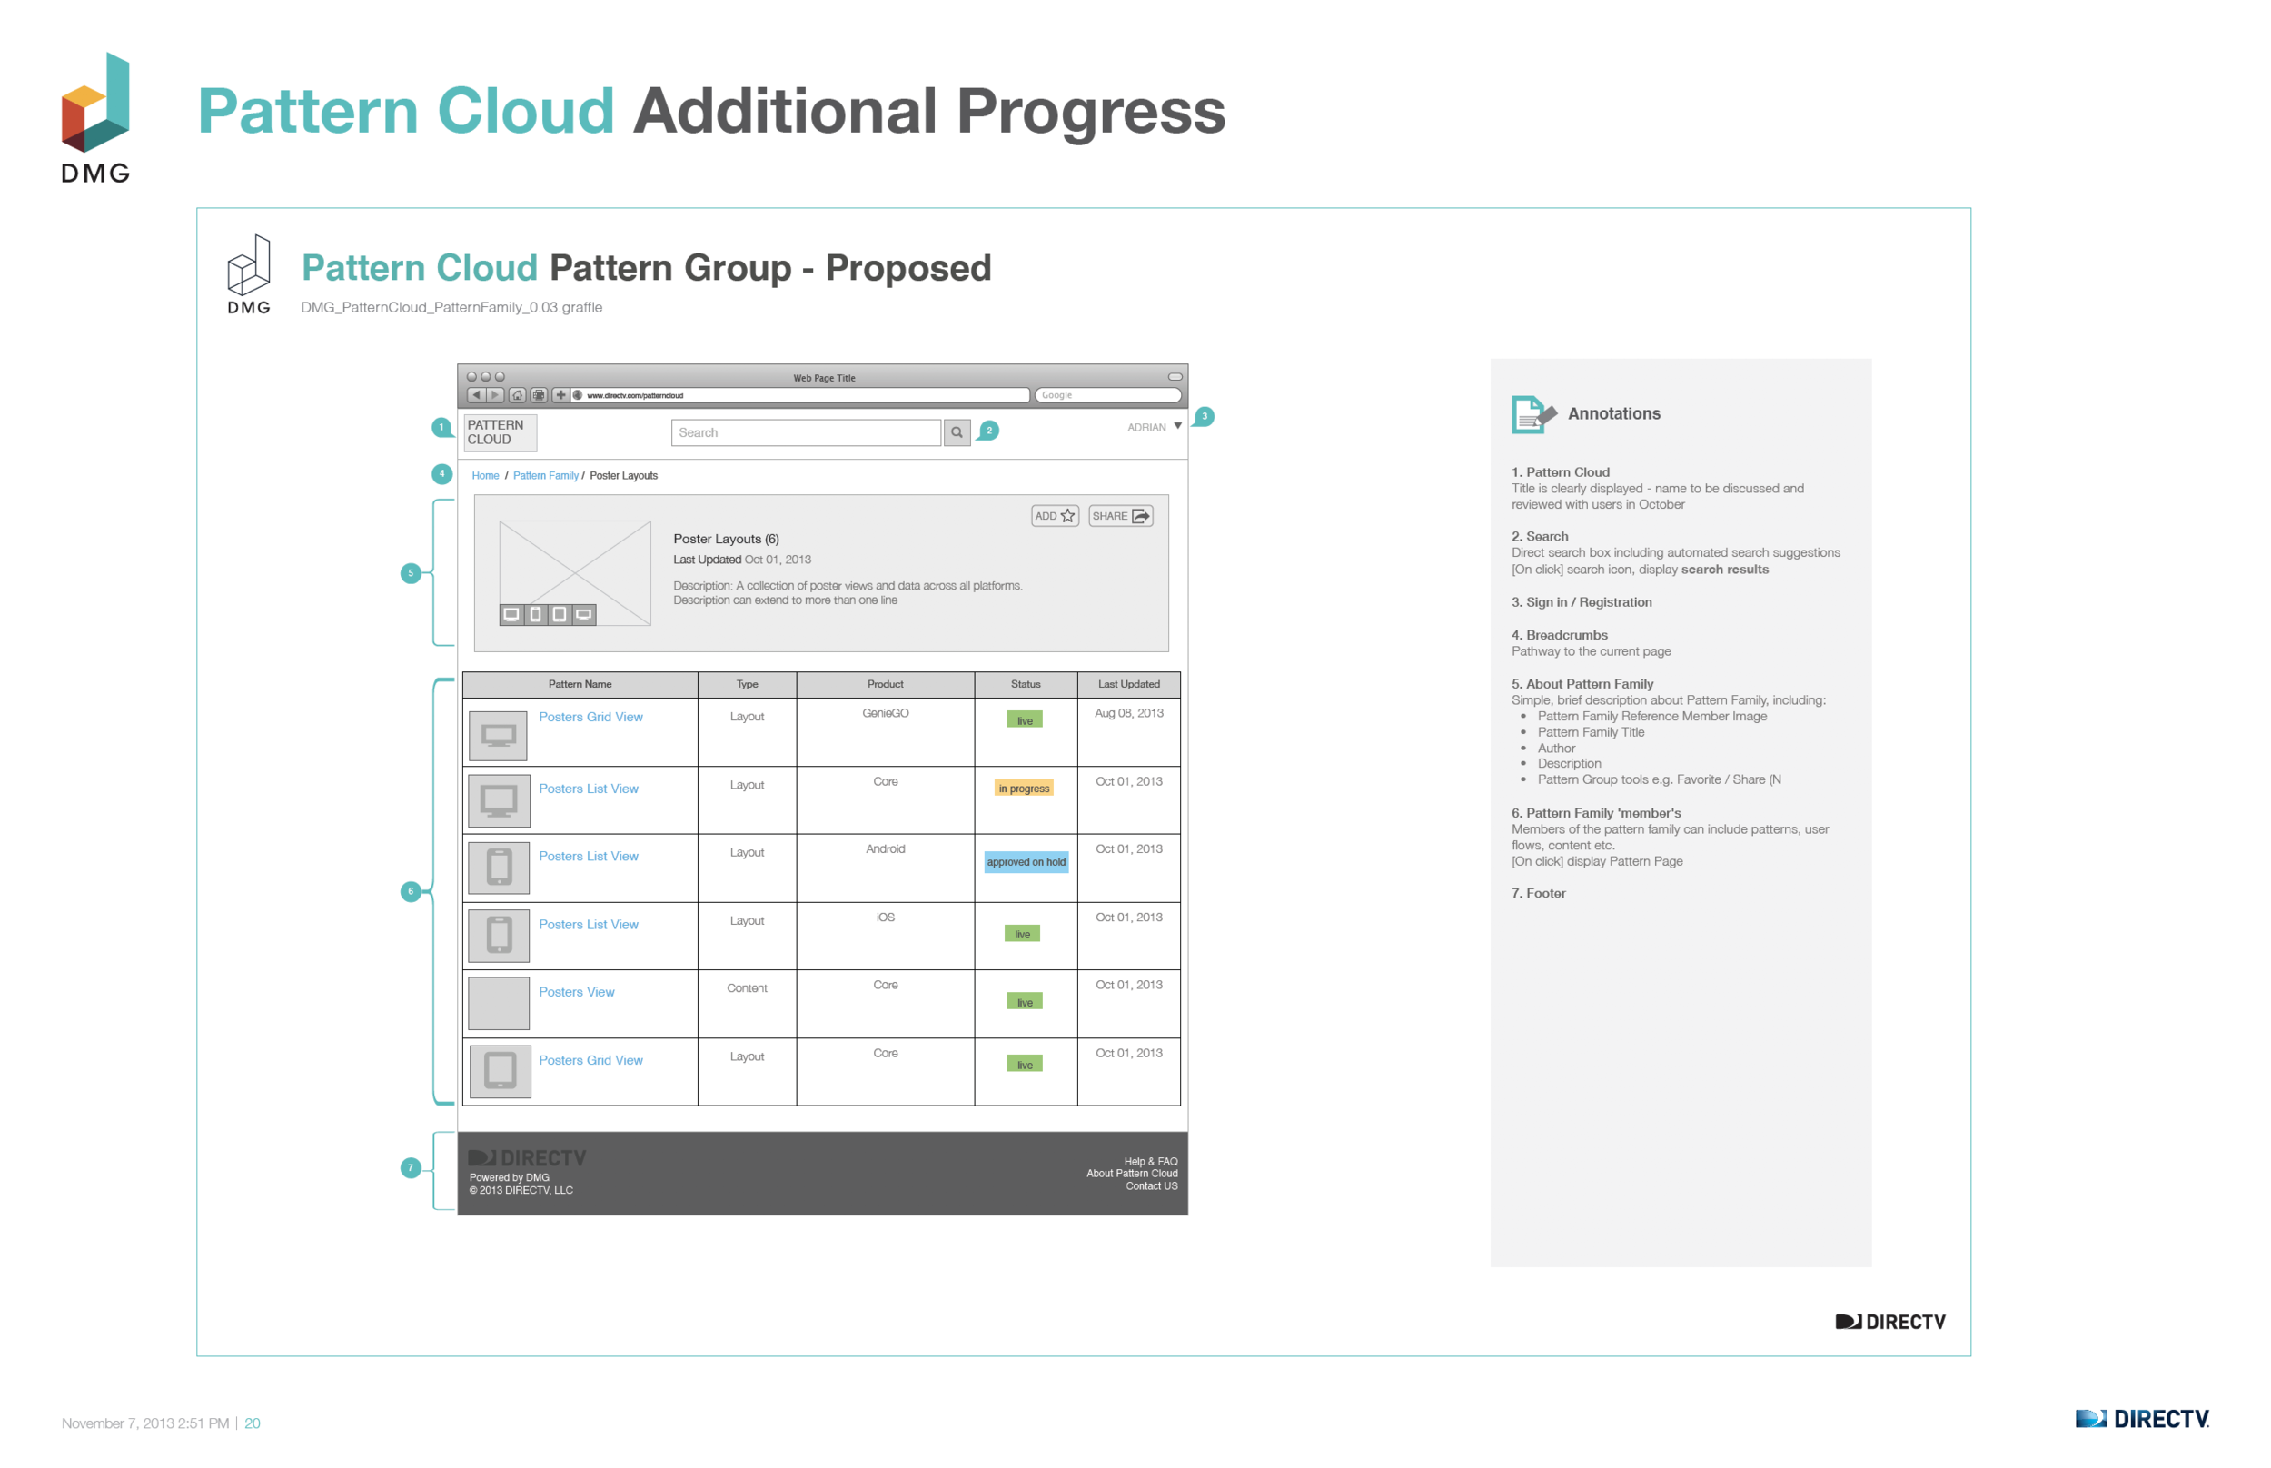Click the Poster Layouts (6) title
Image resolution: width=2271 pixels, height=1468 pixels.
tap(726, 539)
